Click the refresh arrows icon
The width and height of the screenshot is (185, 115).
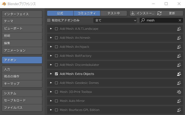point(159,13)
